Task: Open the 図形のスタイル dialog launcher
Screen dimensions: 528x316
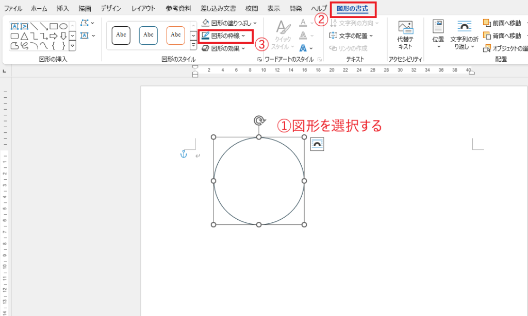Action: 259,60
